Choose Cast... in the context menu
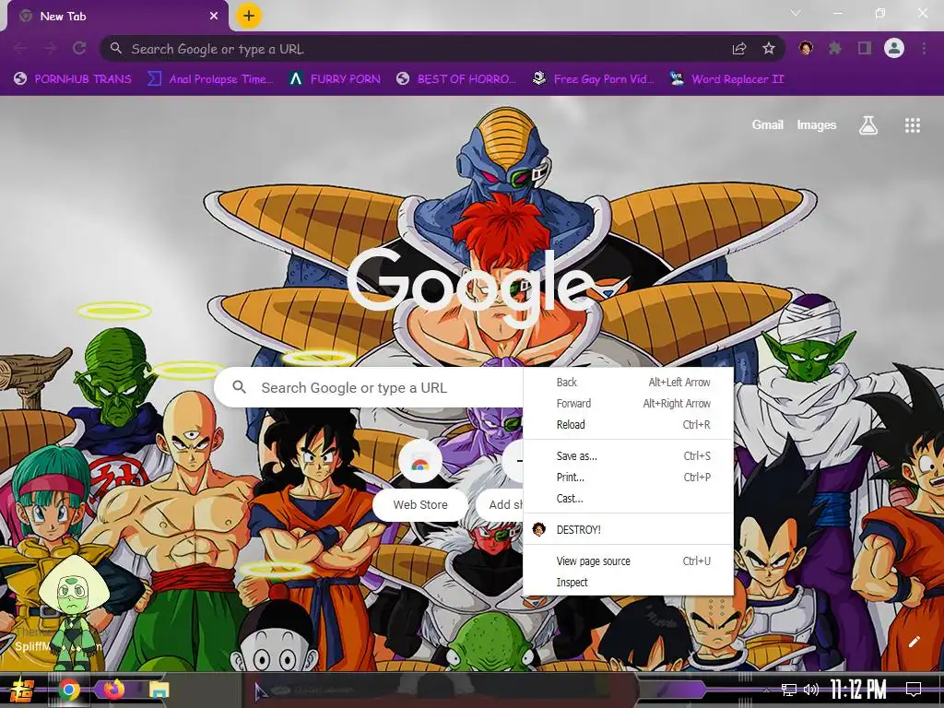This screenshot has width=944, height=708. point(629,498)
